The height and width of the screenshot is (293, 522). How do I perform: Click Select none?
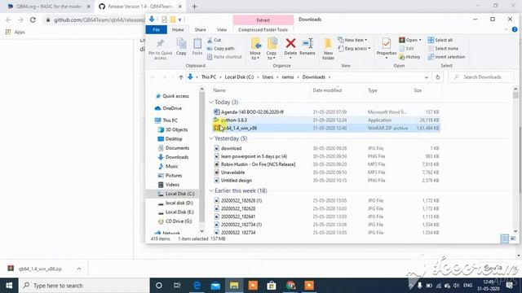[443, 49]
